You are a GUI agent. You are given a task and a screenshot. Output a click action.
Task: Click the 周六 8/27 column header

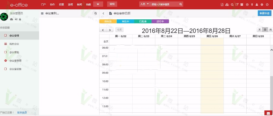click(x=235, y=36)
